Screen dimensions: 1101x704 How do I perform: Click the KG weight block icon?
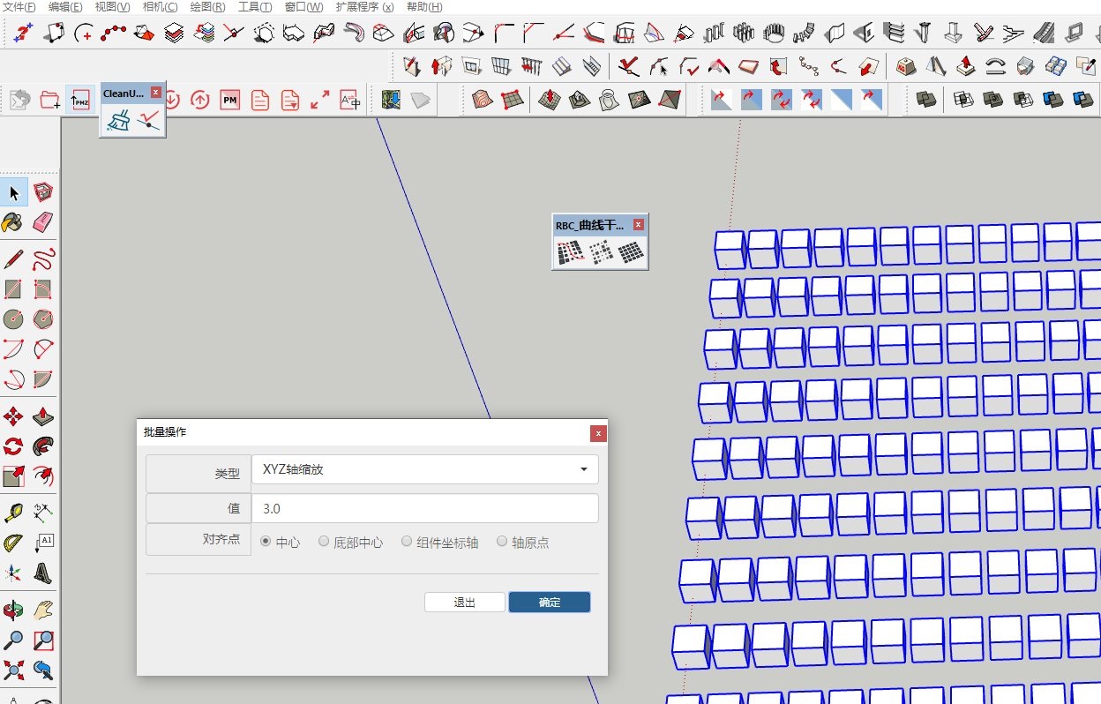(x=905, y=65)
